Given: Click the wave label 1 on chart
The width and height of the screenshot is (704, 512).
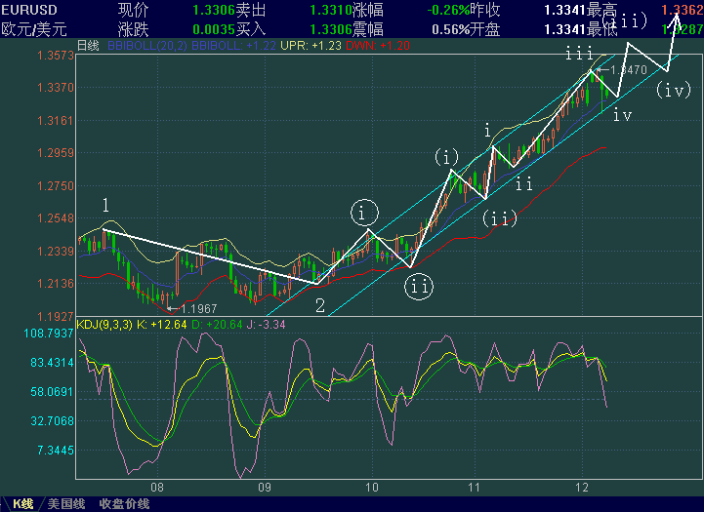Looking at the screenshot, I should [x=105, y=206].
